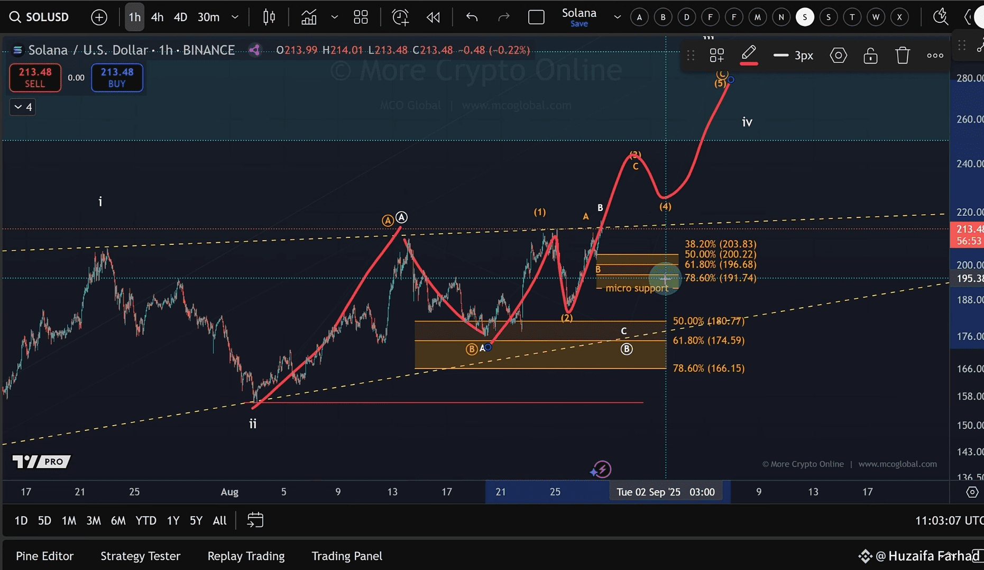Screen dimensions: 984x570
Task: Undo last chart action
Action: (472, 17)
